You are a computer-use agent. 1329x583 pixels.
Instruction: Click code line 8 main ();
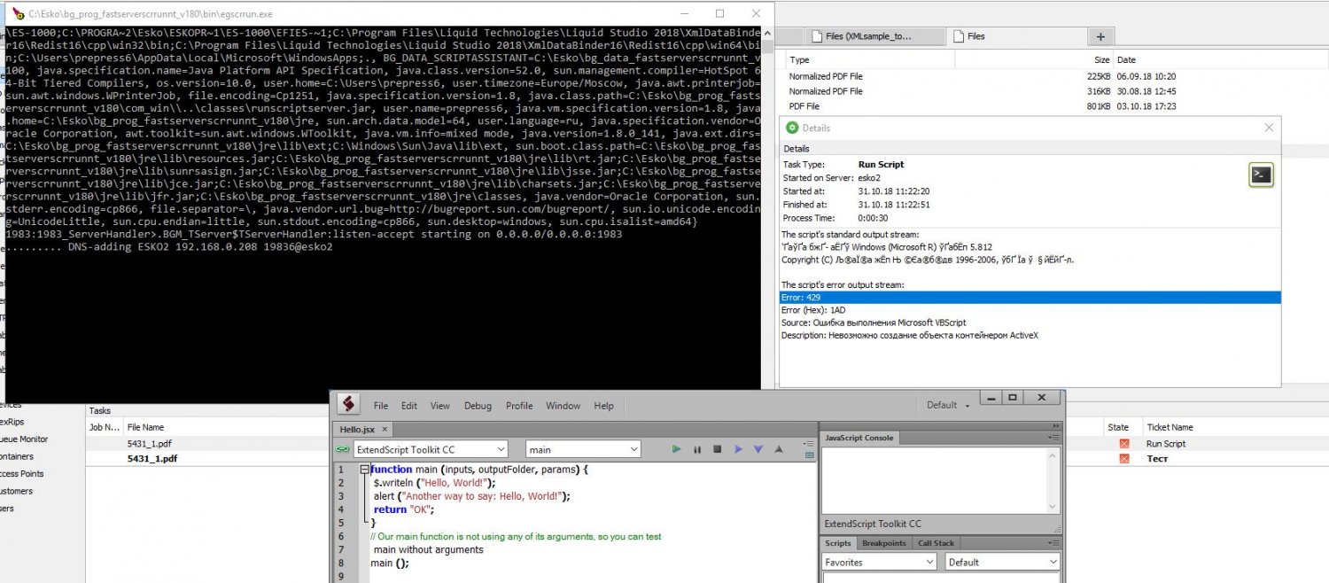(390, 563)
